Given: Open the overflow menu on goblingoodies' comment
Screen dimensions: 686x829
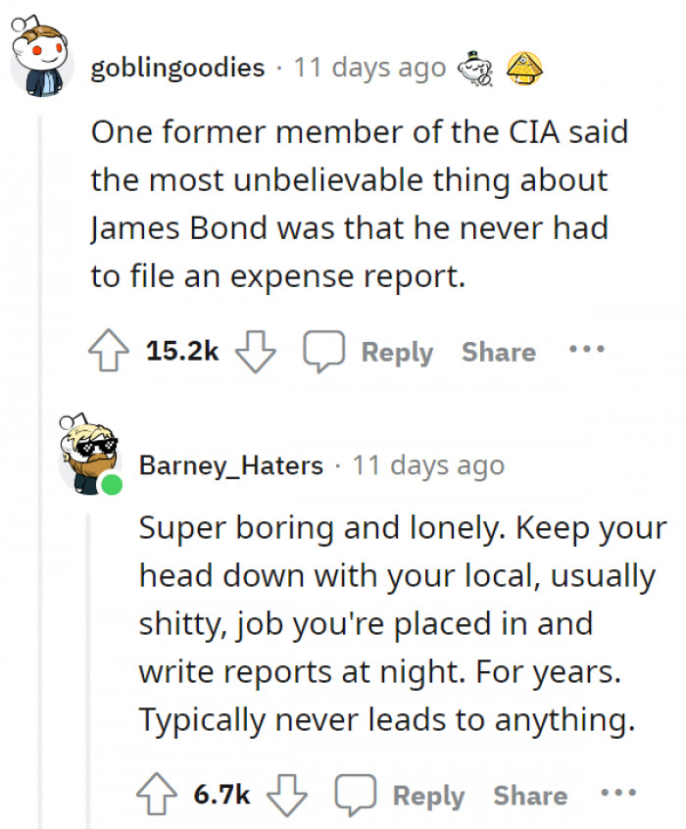Looking at the screenshot, I should (586, 348).
